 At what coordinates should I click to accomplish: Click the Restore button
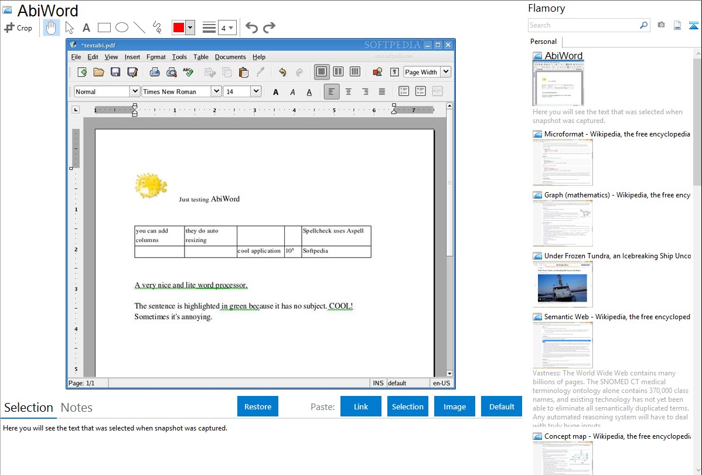tap(258, 406)
